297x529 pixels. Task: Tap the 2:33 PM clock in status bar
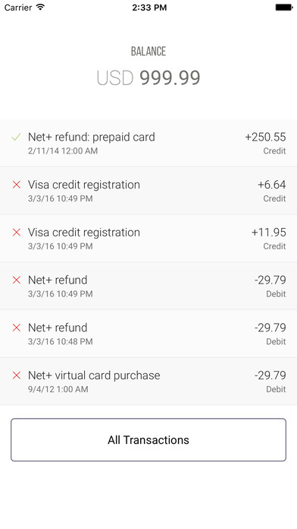(x=149, y=8)
